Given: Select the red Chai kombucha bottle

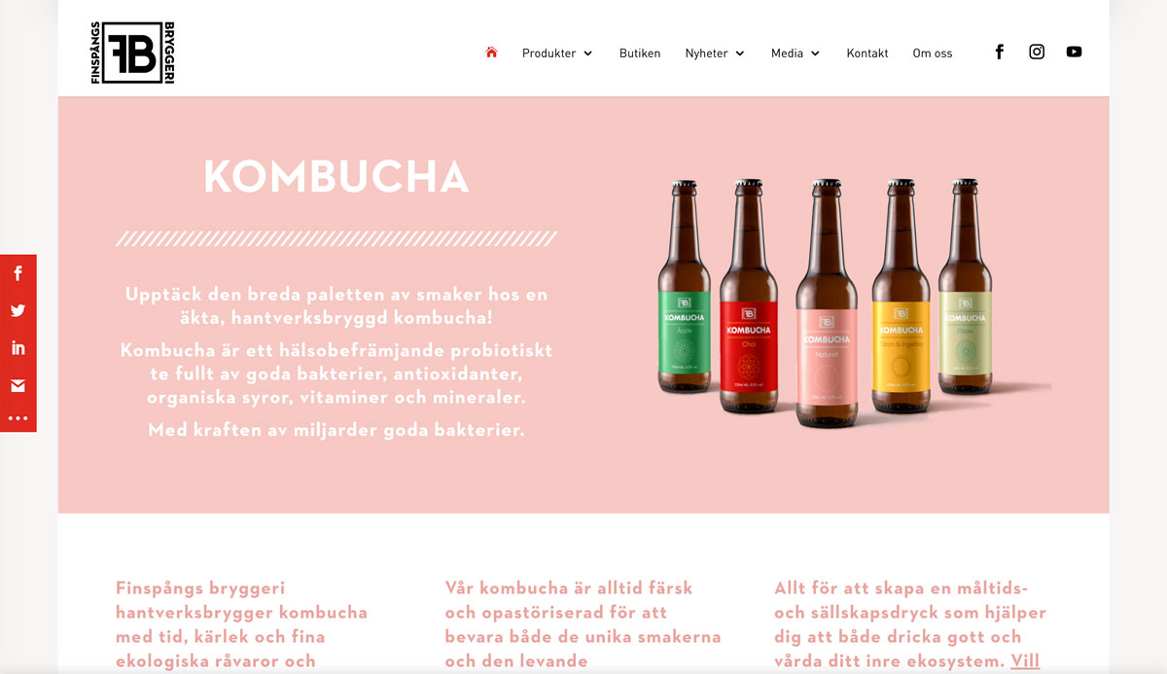Looking at the screenshot, I should [x=748, y=302].
